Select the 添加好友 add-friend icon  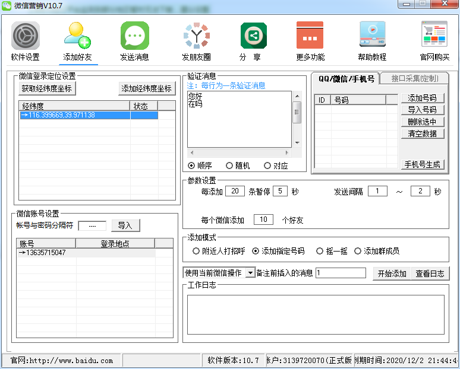tap(77, 36)
